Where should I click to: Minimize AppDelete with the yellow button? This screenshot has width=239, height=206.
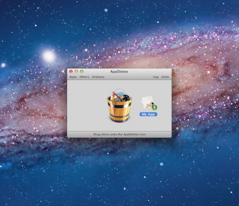click(76, 72)
